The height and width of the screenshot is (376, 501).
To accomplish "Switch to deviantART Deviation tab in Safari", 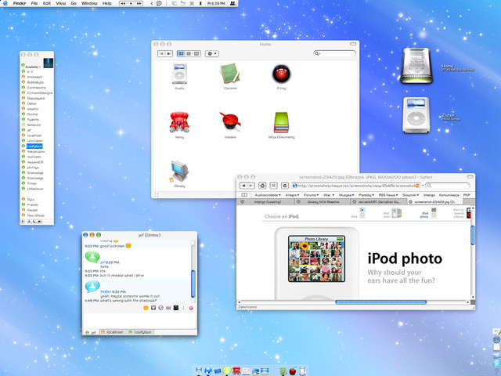I will 379,202.
